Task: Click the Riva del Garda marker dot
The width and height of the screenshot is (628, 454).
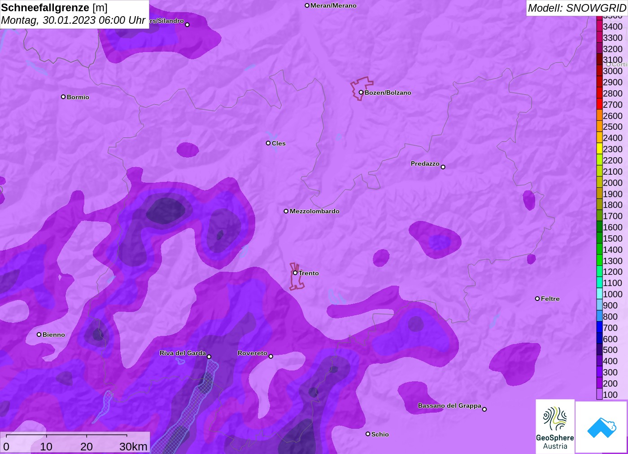Action: coord(209,357)
